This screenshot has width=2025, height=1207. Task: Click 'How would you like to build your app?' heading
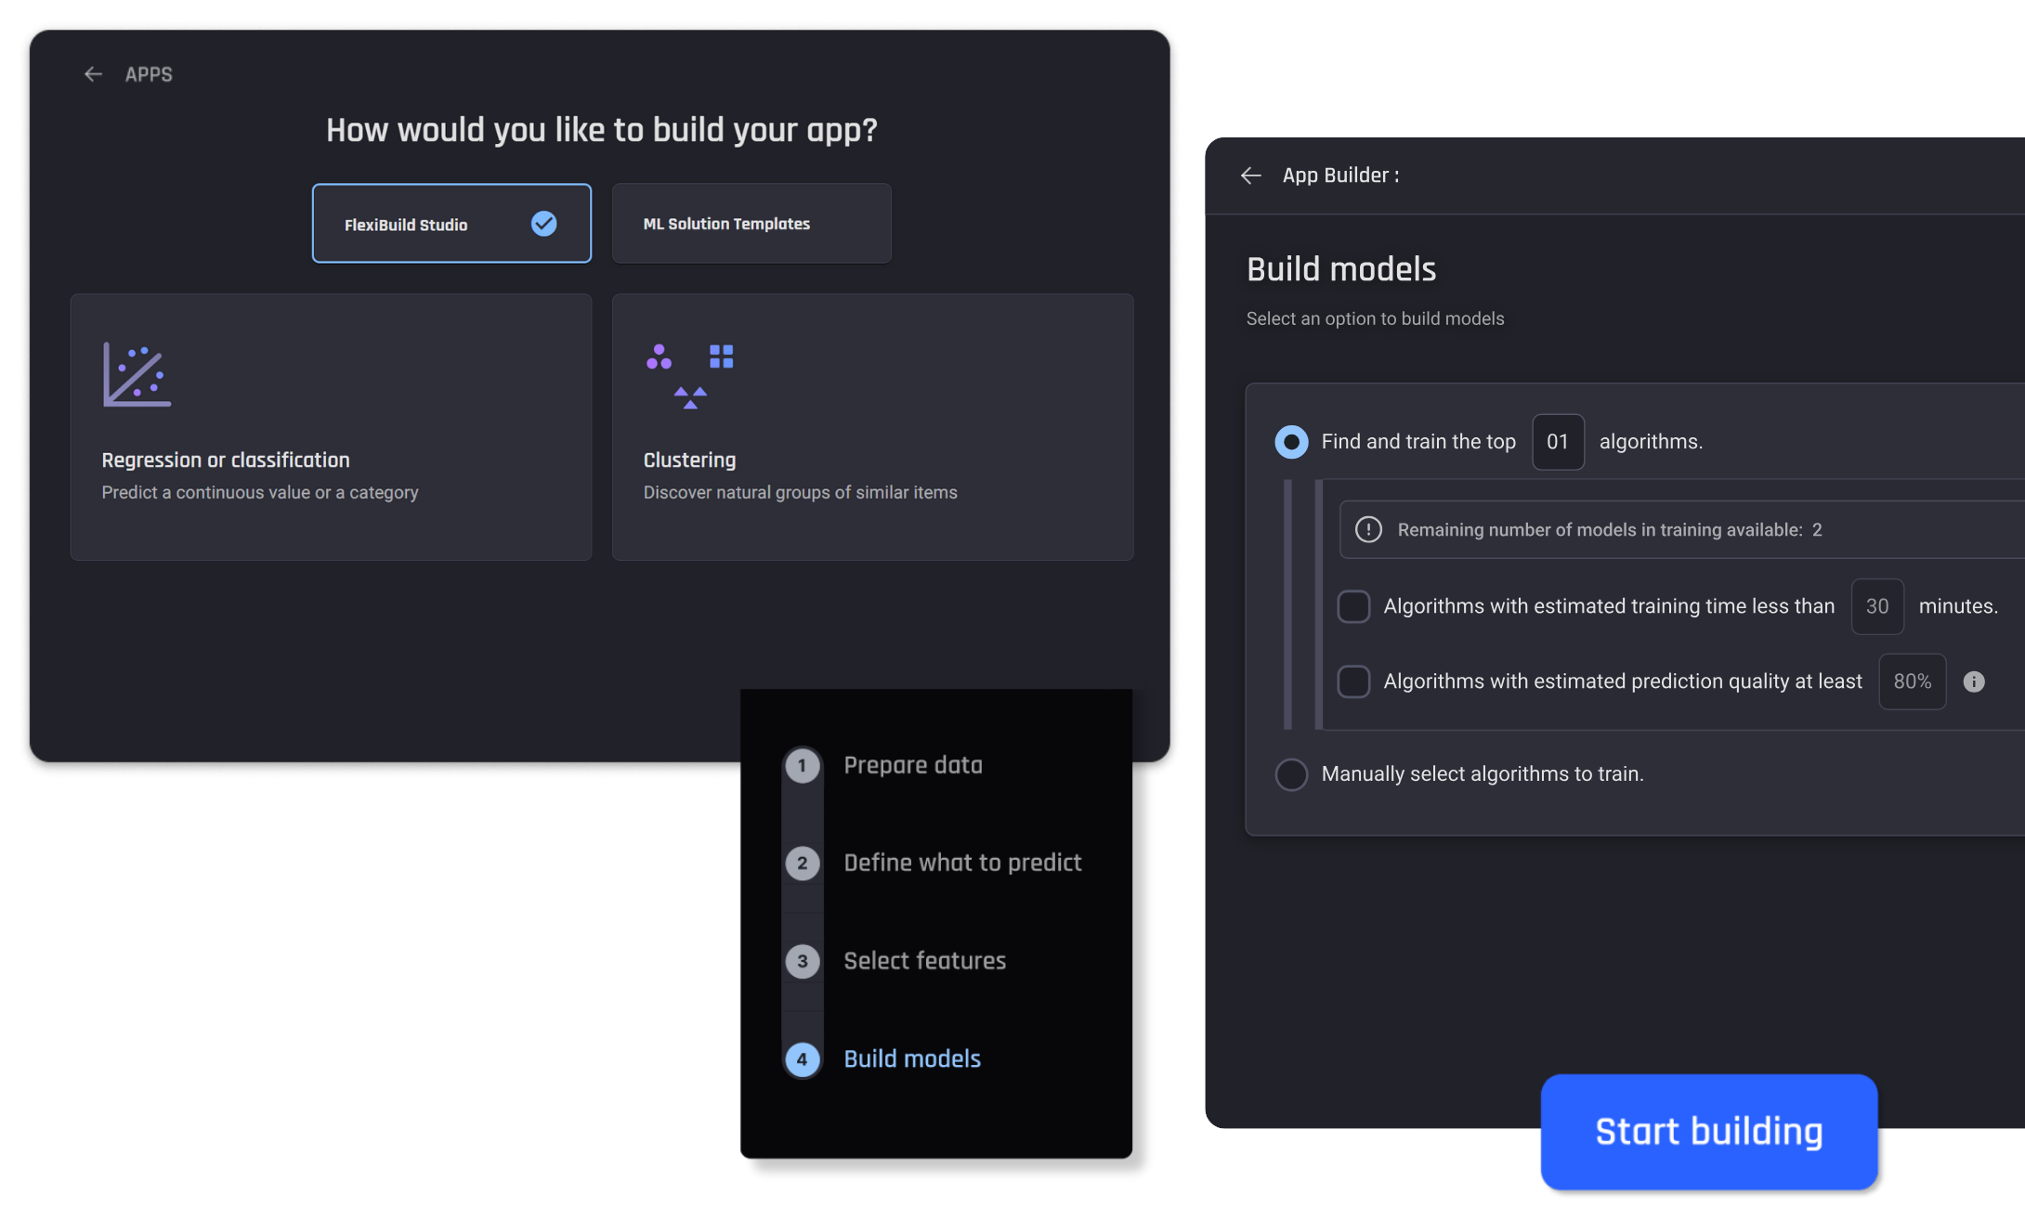tap(601, 130)
